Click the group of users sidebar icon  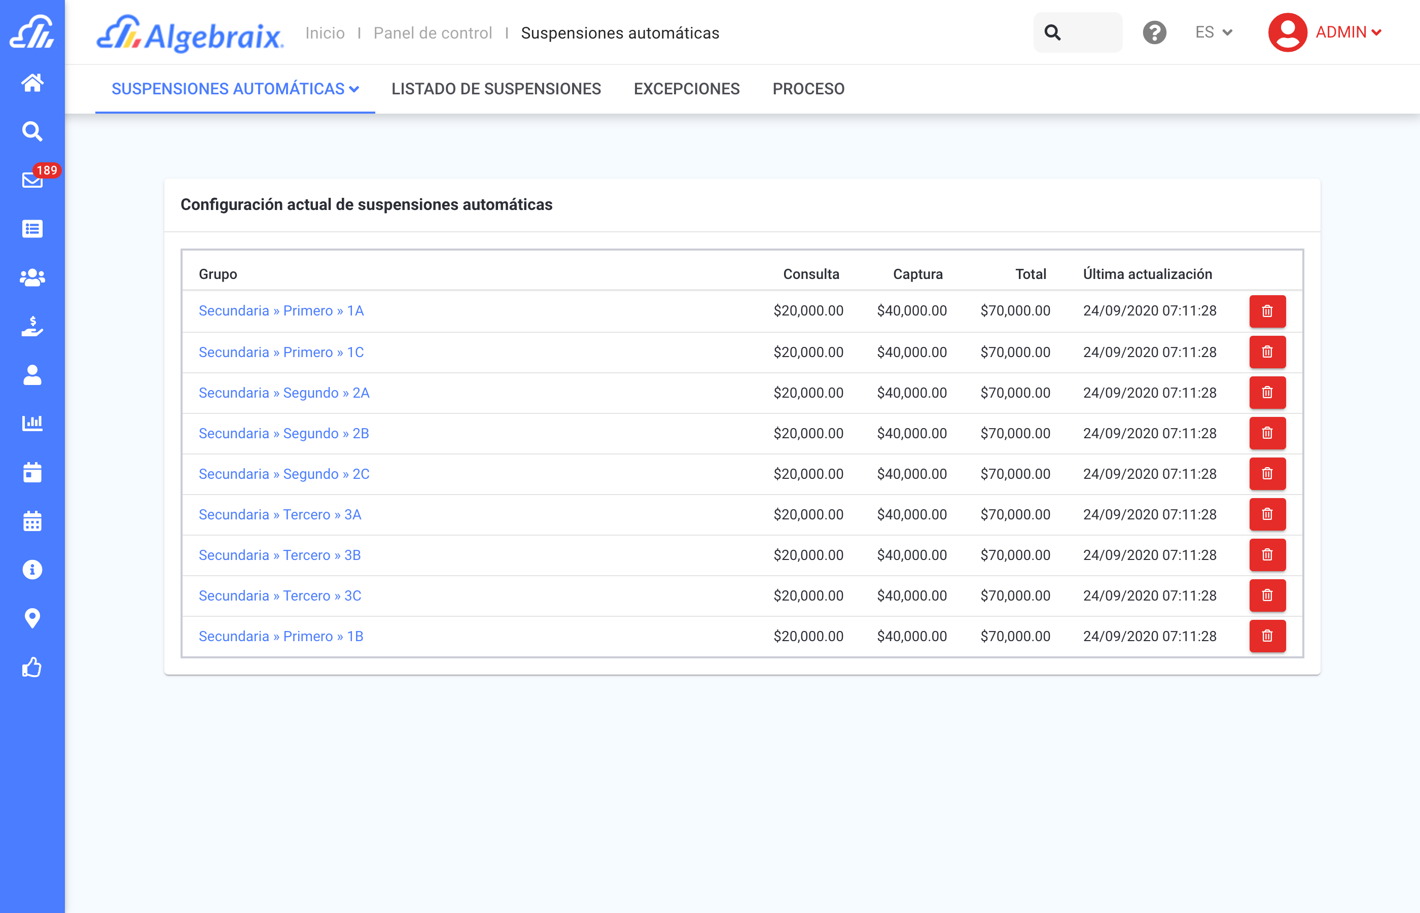(32, 277)
